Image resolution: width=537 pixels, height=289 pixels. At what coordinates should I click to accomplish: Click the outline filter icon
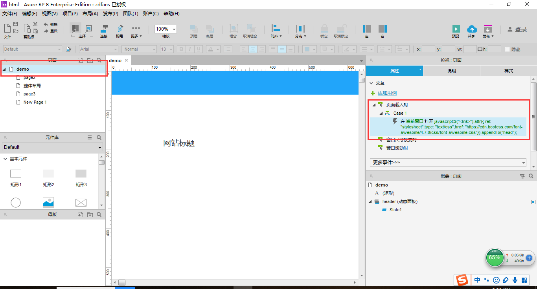coord(522,176)
